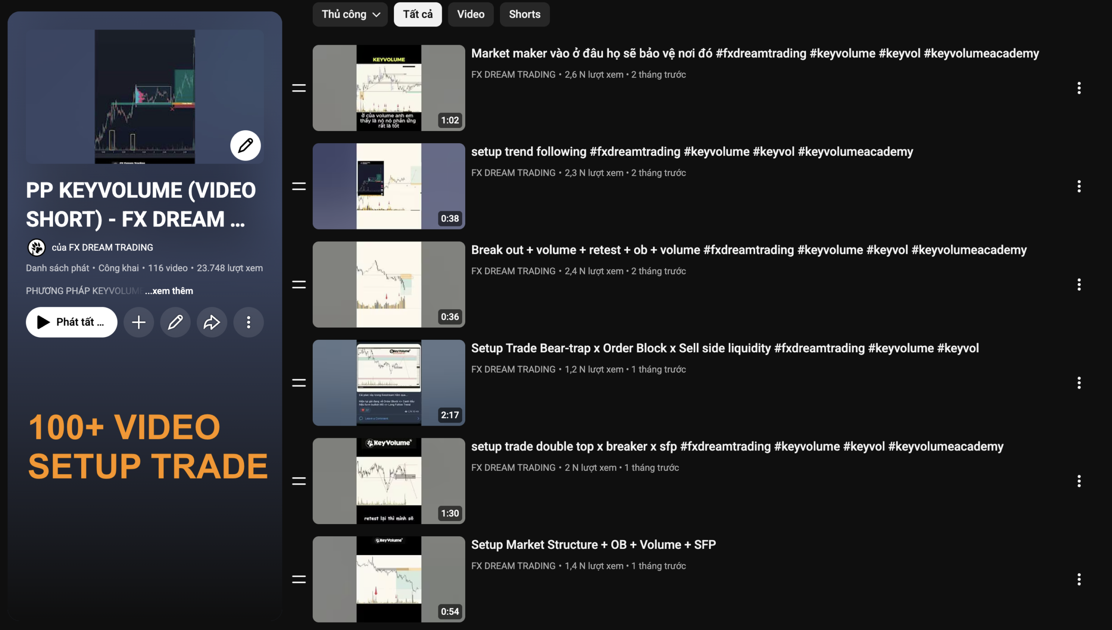
Task: Click FX DREAM TRADING channel under Market Structure video
Action: tap(513, 566)
